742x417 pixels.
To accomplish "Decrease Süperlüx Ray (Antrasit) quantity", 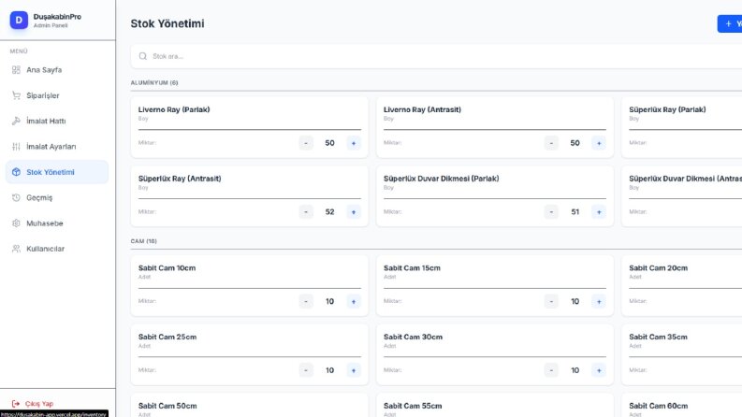I will [306, 212].
